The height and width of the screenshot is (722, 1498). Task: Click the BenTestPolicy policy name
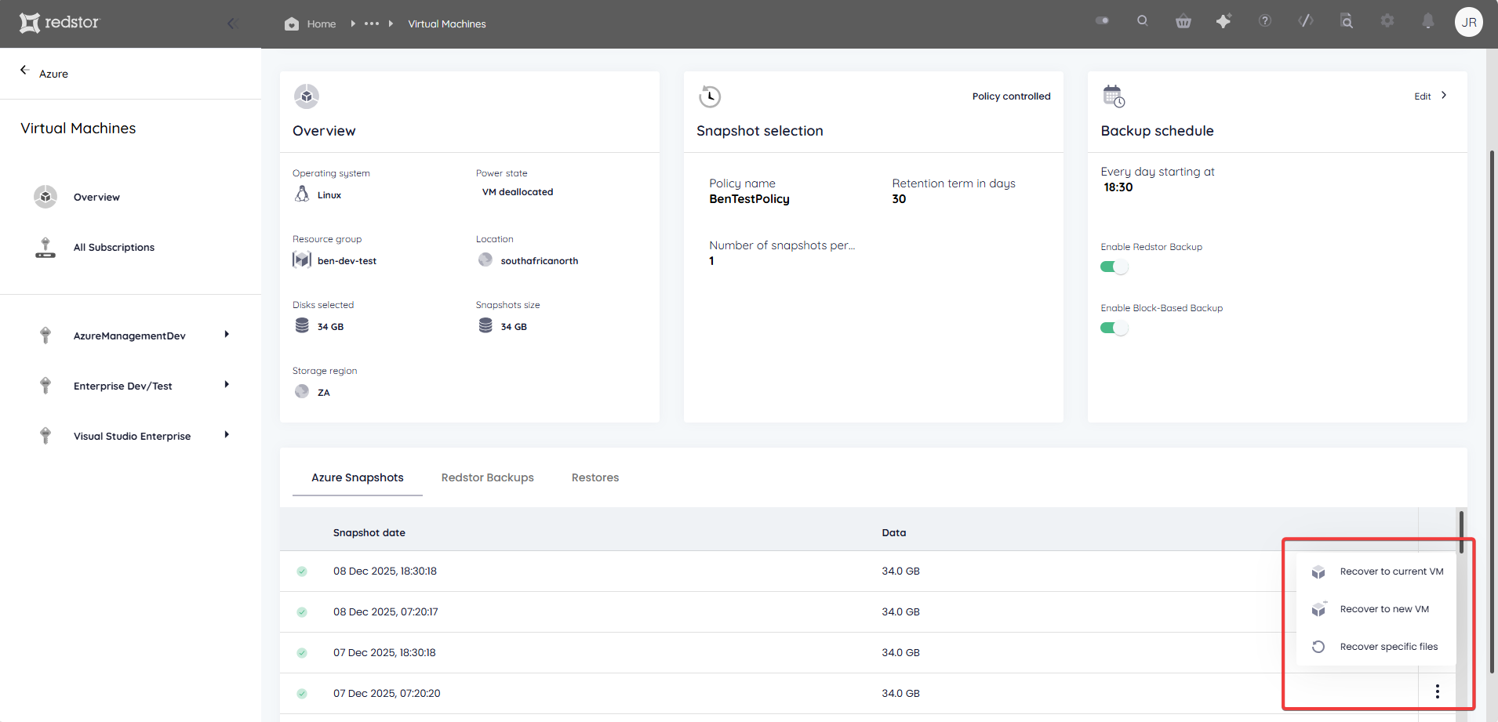tap(749, 199)
